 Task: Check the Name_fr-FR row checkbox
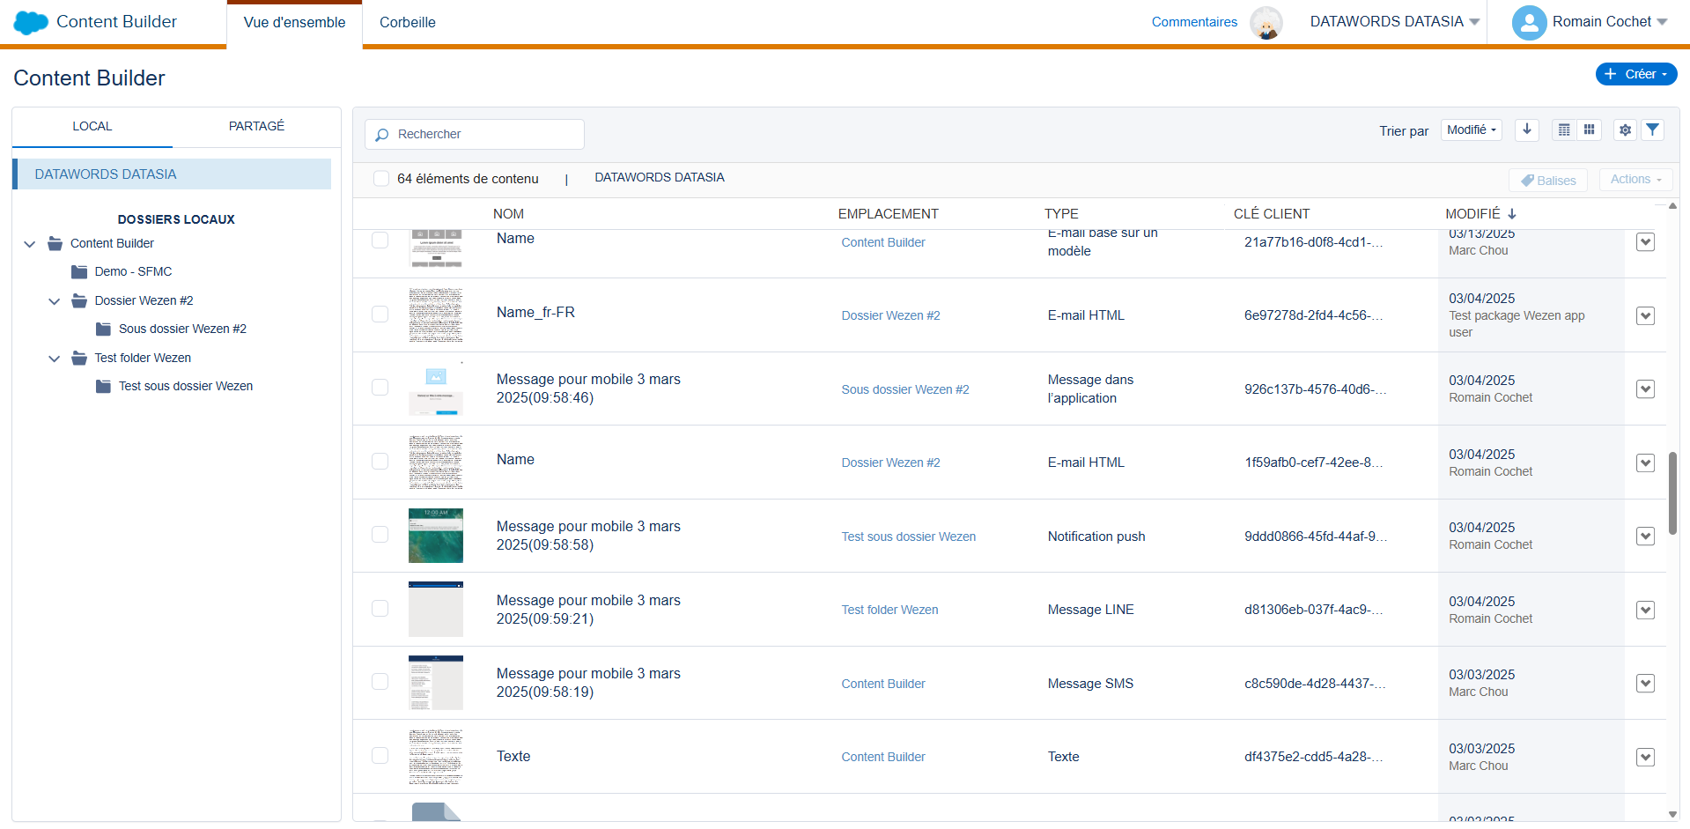(x=380, y=314)
